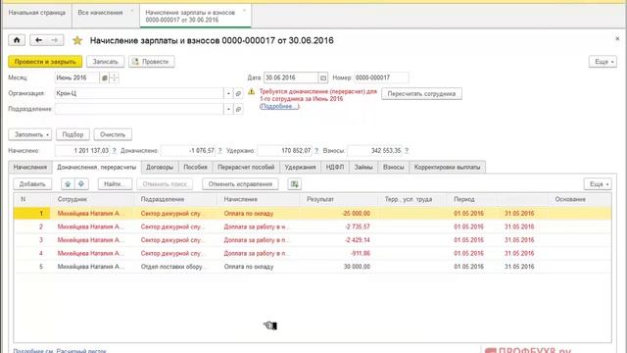Navigate back with the left arrow
Image resolution: width=627 pixels, height=353 pixels.
coord(38,40)
